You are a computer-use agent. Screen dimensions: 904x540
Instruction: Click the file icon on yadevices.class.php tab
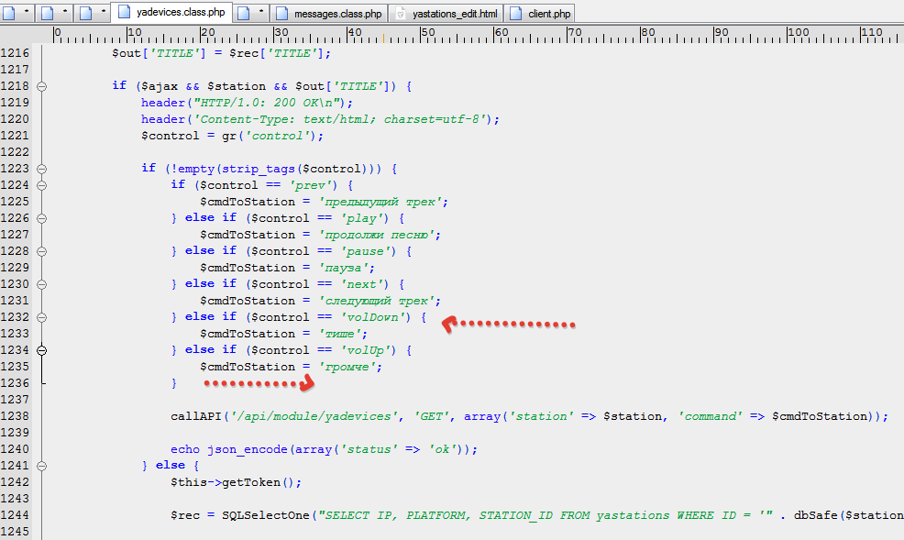click(124, 12)
